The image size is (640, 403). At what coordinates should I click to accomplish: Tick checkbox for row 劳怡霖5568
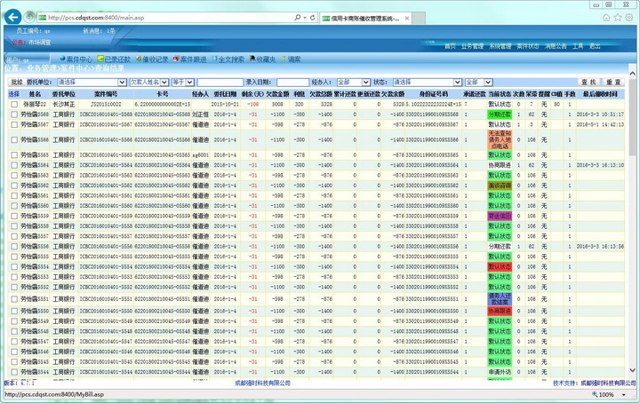click(14, 115)
